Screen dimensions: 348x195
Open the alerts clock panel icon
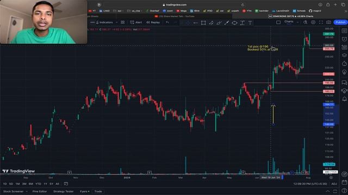pos(344,39)
